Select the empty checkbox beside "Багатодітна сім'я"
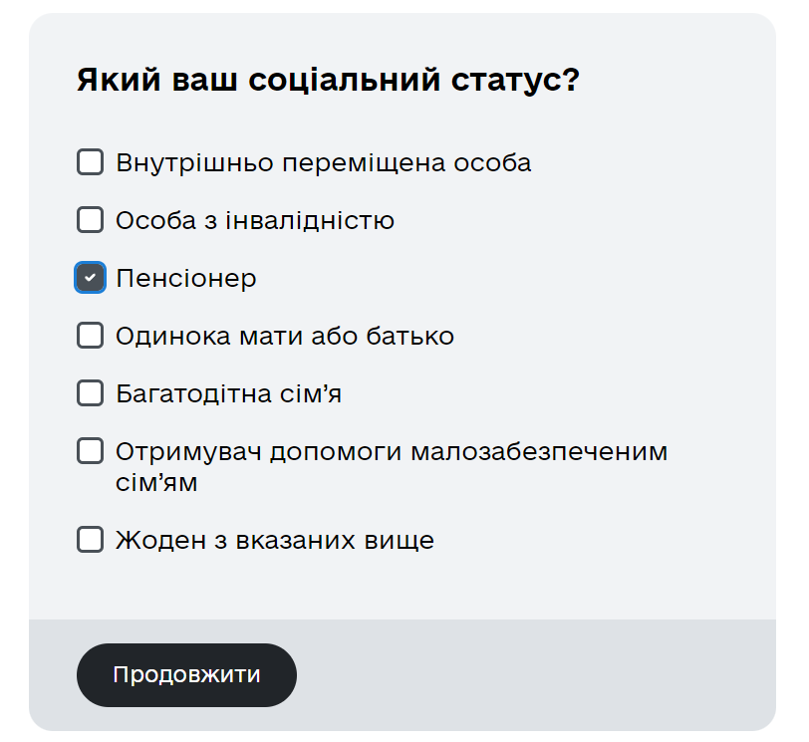 click(90, 393)
